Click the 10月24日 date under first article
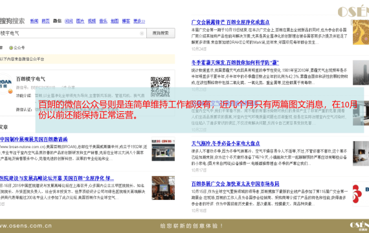This screenshot has width=369, height=233. click(x=199, y=49)
